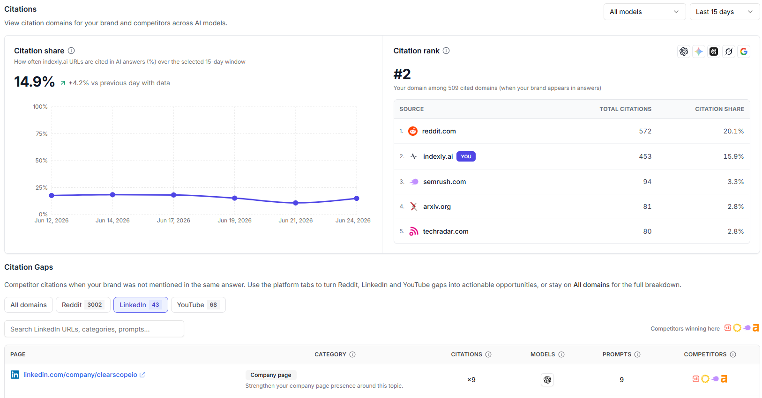Switch to the YouTube gaps tab
The height and width of the screenshot is (398, 762).
(x=198, y=305)
